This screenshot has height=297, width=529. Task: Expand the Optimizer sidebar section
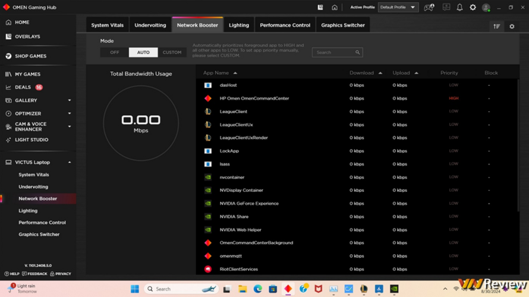(69, 113)
